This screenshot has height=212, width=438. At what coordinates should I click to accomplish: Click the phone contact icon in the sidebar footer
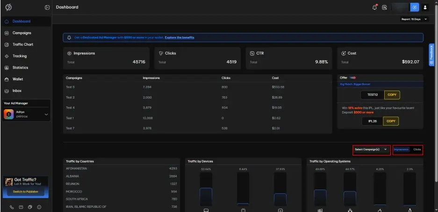click(12, 207)
